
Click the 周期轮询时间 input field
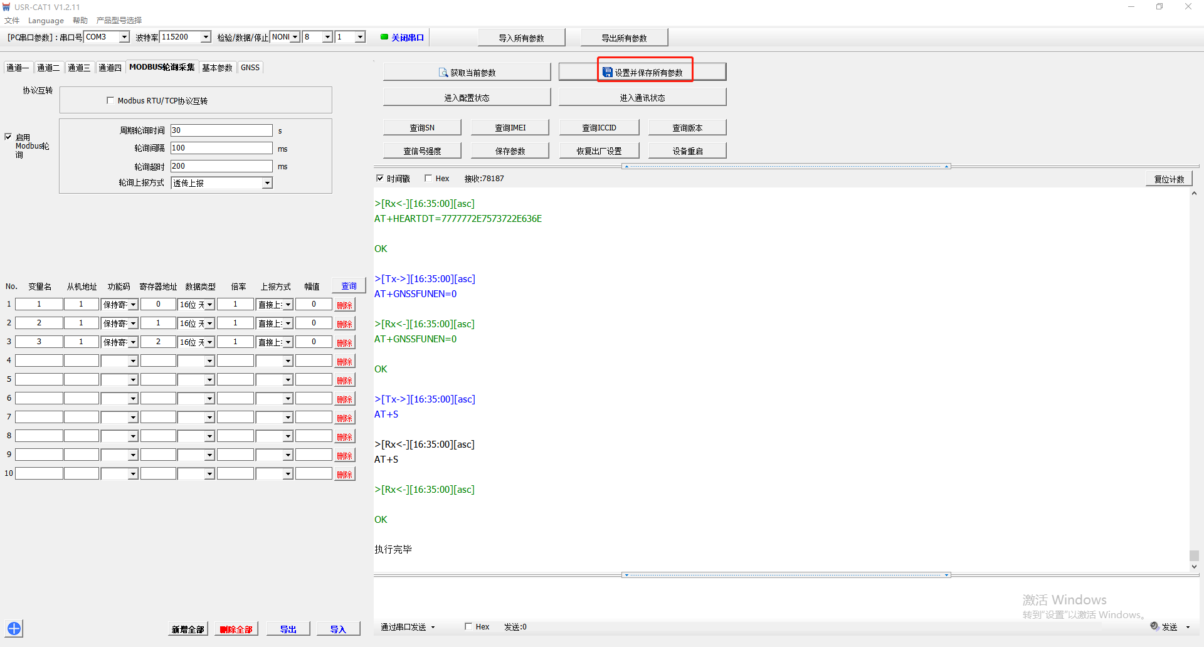(x=221, y=130)
